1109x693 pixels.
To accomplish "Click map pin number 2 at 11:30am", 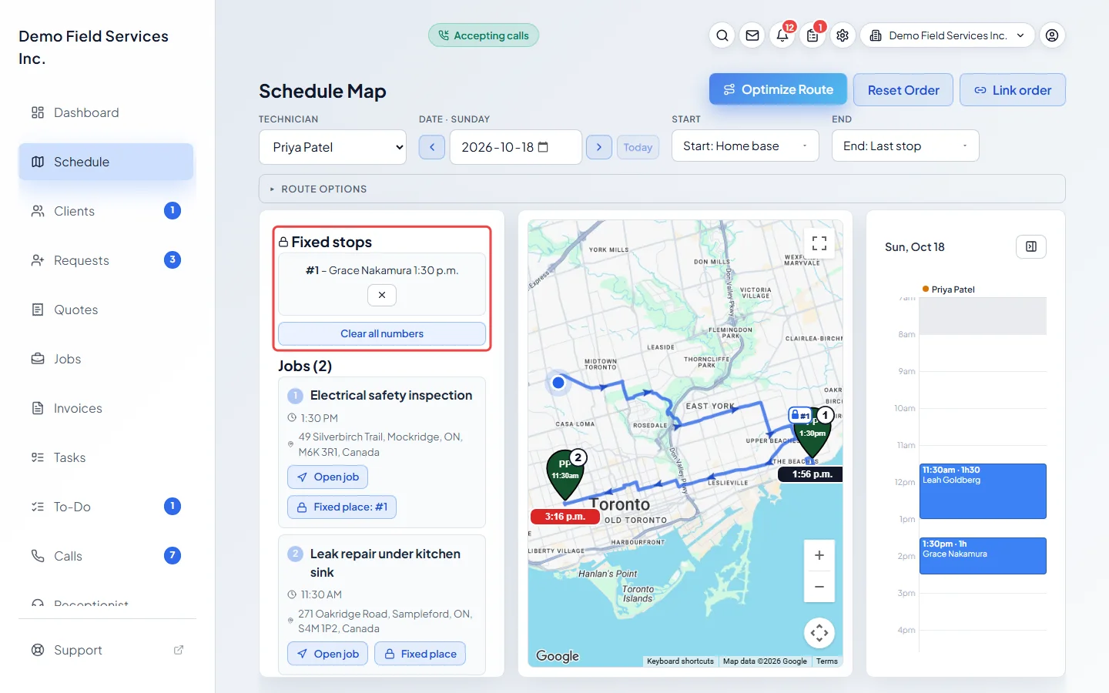I will (566, 474).
